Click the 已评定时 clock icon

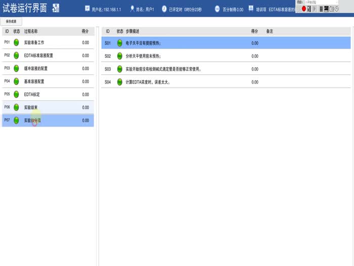(164, 9)
